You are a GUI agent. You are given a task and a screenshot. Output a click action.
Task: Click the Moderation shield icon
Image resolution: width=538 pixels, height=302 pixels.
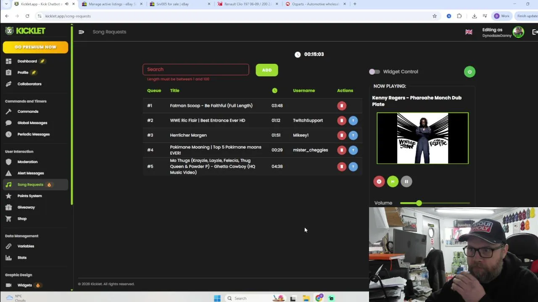click(8, 162)
